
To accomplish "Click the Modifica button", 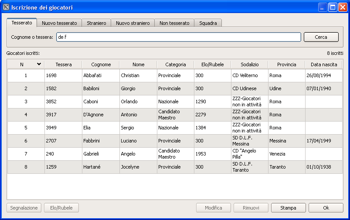I will point(214,208).
